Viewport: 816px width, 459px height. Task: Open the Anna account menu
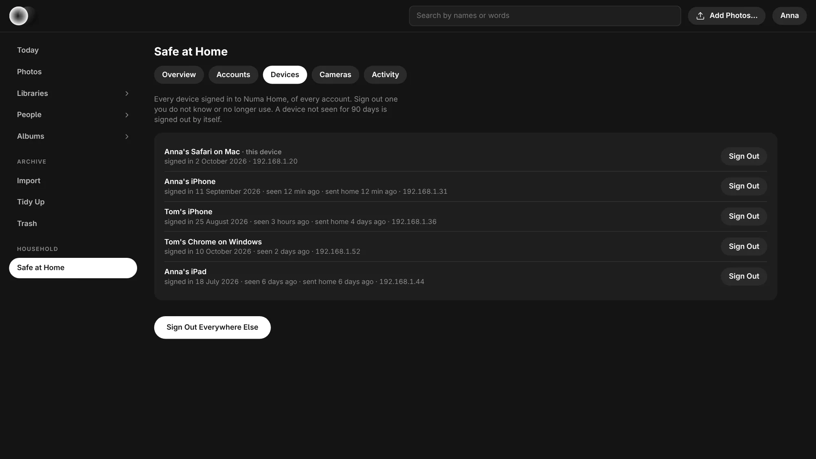click(x=789, y=16)
